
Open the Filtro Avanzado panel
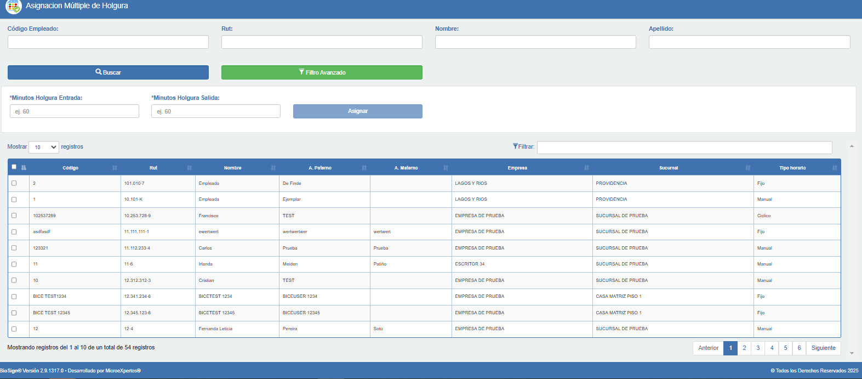pos(322,72)
